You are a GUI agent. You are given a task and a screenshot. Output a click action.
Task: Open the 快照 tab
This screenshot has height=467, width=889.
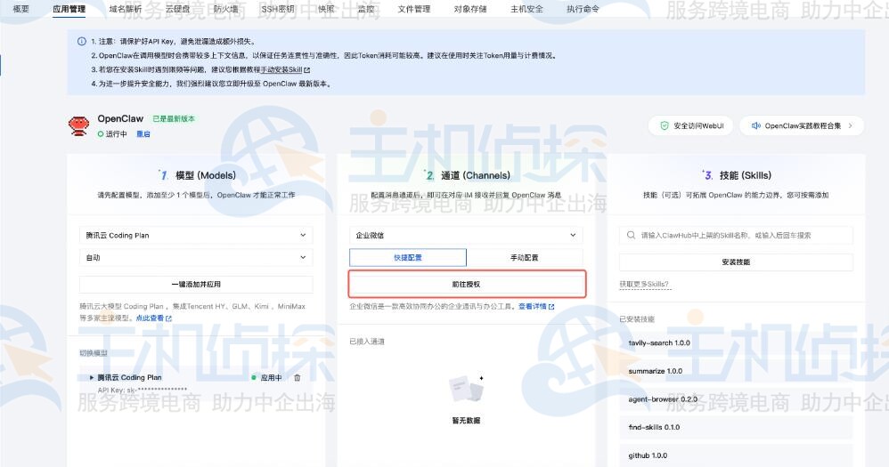coord(326,9)
